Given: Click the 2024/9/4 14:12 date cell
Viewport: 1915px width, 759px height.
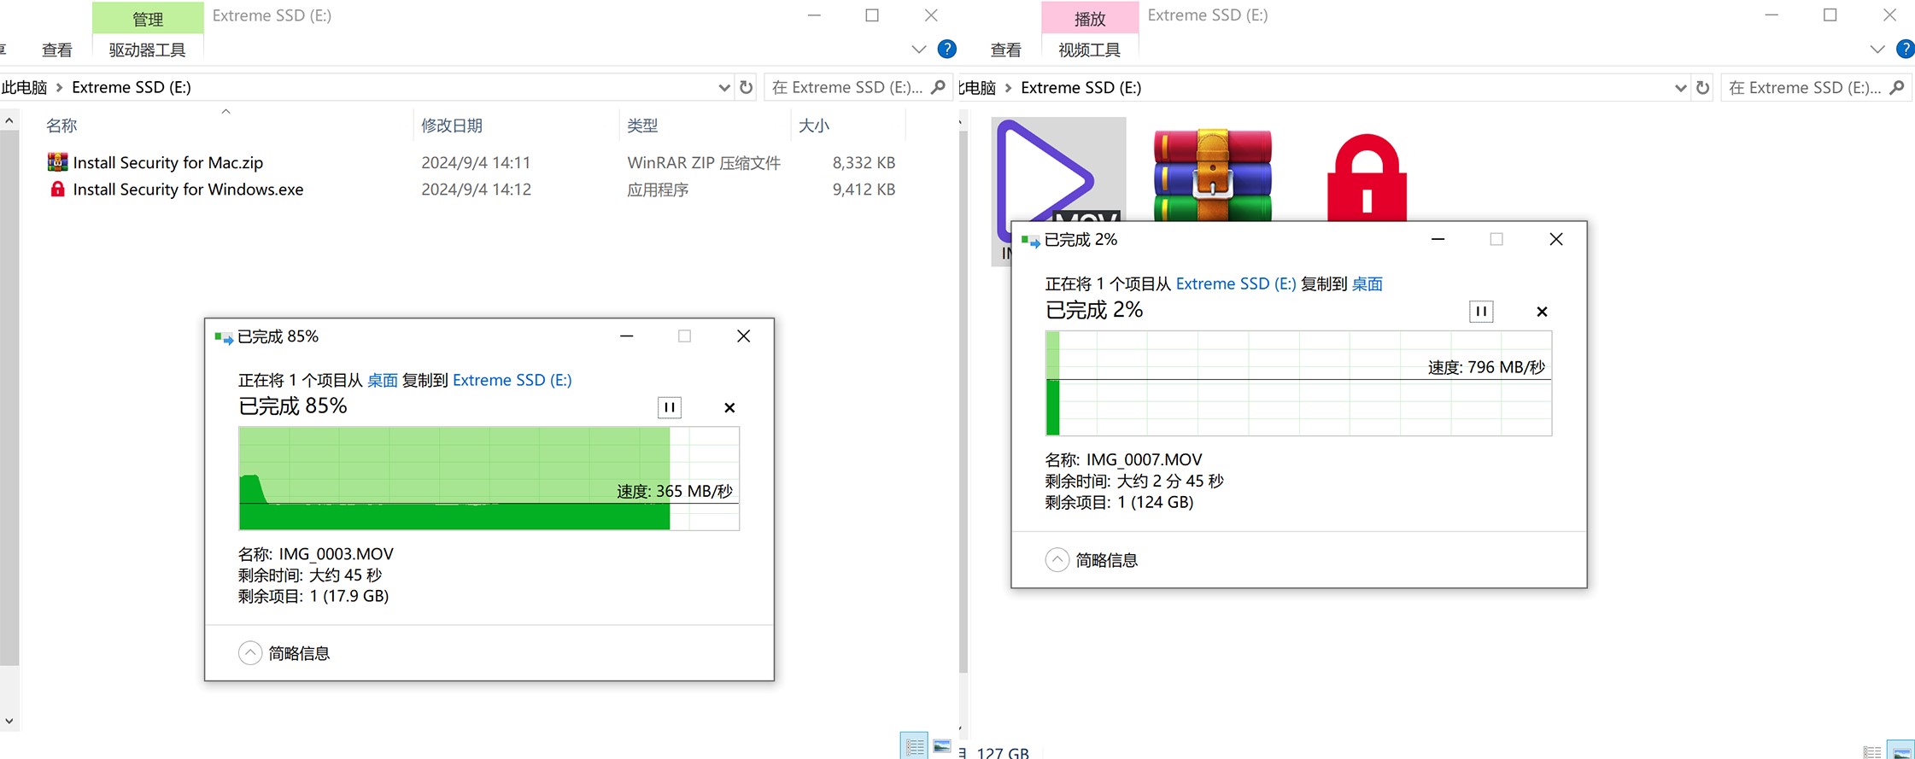Looking at the screenshot, I should pos(476,189).
